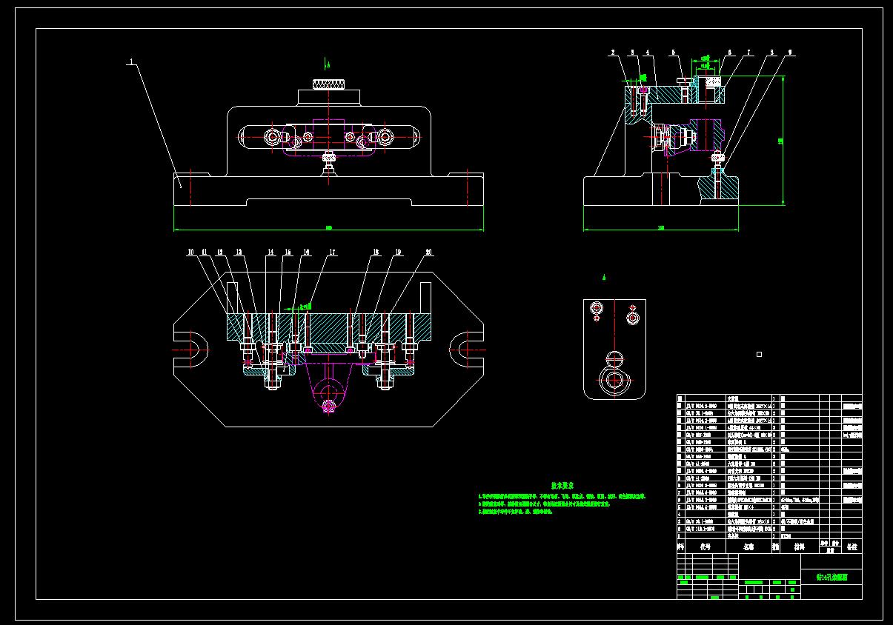Select callout number 20 in the plan view
The width and height of the screenshot is (893, 625).
tap(428, 253)
